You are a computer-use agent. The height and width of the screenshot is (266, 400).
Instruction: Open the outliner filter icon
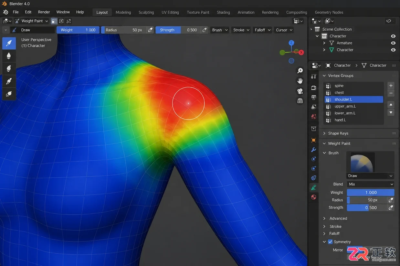pos(389,21)
